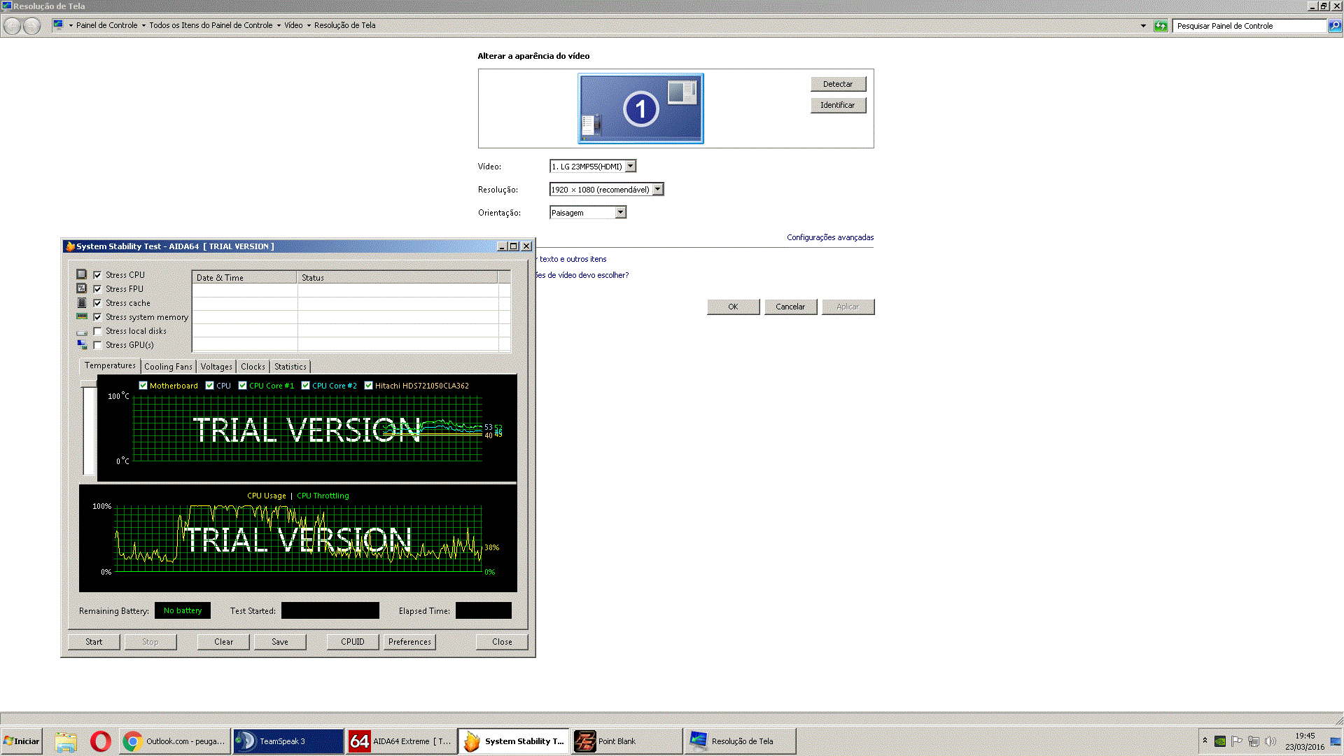Expand the root breadcrumb arrow before Painel de Controle
1344x756 pixels.
(x=71, y=26)
